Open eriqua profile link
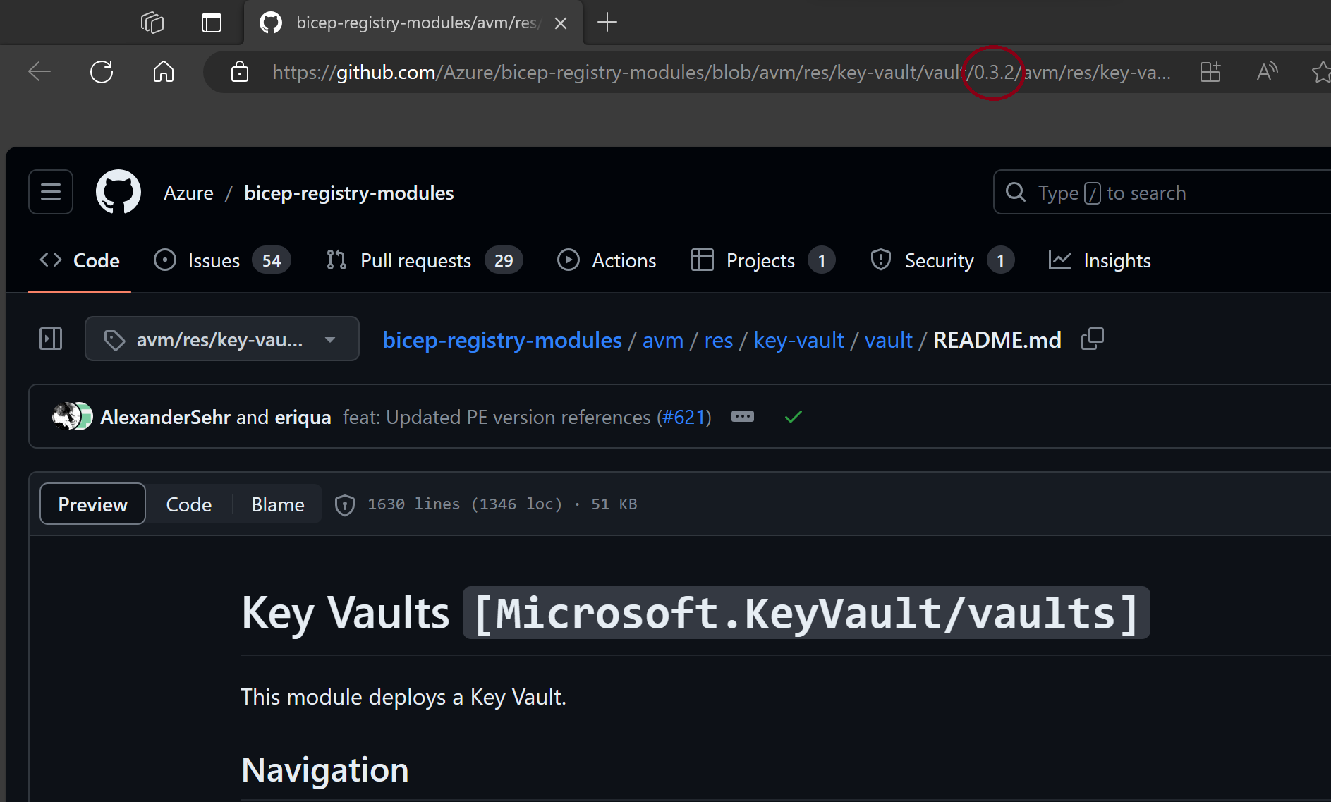 click(303, 417)
